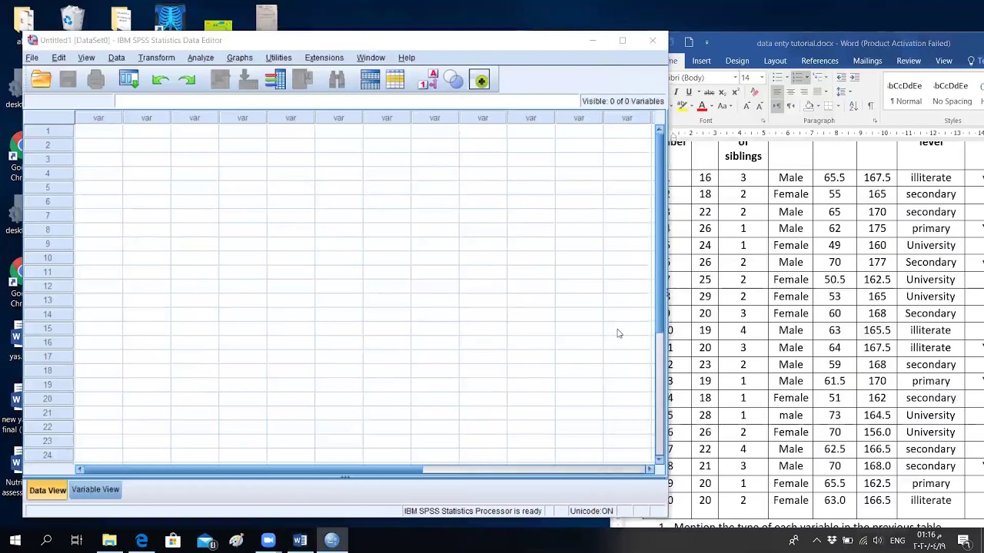Expand bullets list dropdown arrow
The image size is (984, 553).
[x=787, y=77]
